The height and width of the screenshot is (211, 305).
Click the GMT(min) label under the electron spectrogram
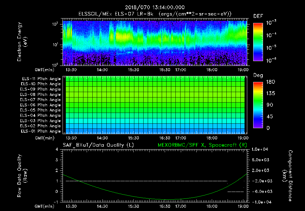click(45, 70)
